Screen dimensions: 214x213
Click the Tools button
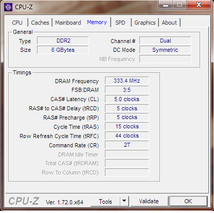pyautogui.click(x=105, y=202)
